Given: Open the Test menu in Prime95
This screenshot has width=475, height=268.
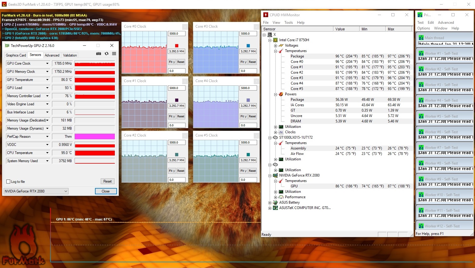Looking at the screenshot, I should (x=420, y=23).
